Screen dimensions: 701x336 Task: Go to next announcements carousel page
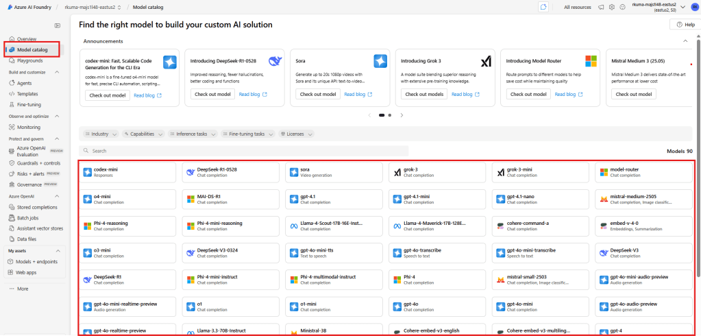402,115
